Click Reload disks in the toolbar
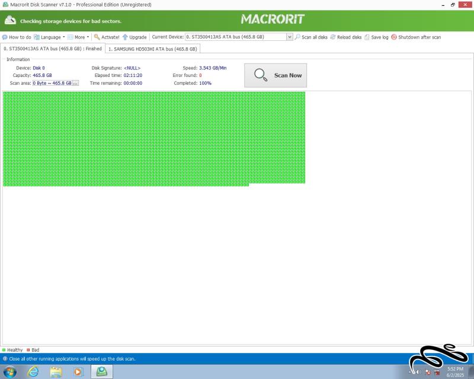Screen dimensions: 474x379 (x=346, y=37)
